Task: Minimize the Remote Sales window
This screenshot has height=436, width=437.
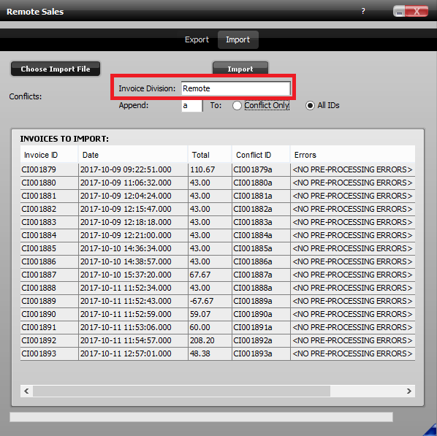Action: click(399, 12)
